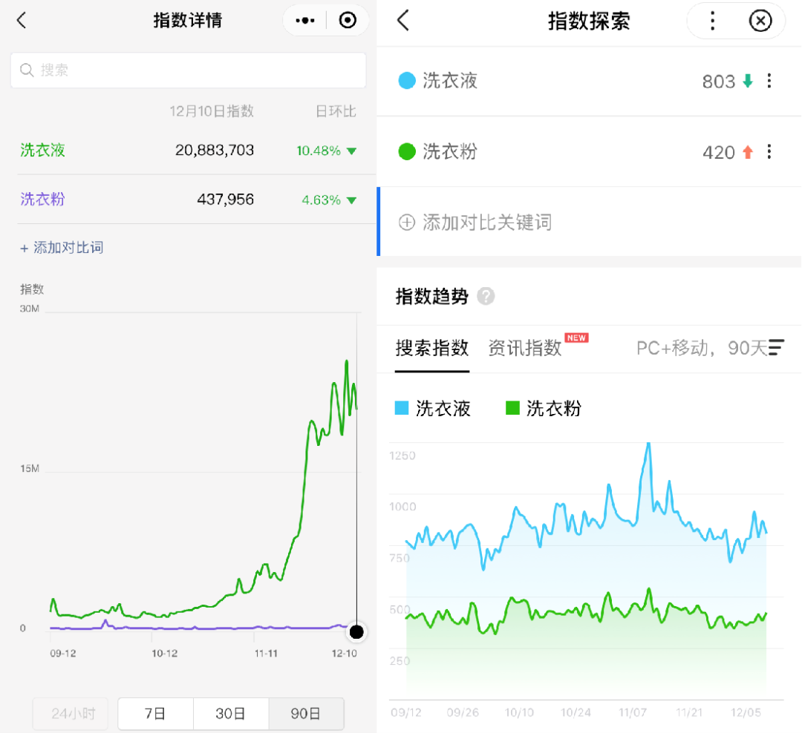Select the 7日 time range
The height and width of the screenshot is (733, 802).
pyautogui.click(x=155, y=714)
